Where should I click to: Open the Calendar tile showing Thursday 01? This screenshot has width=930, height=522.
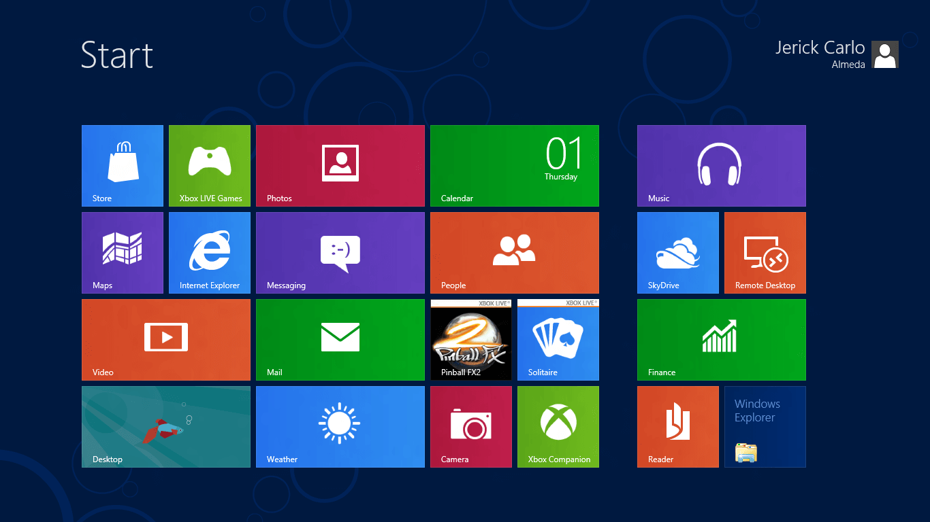tap(515, 166)
